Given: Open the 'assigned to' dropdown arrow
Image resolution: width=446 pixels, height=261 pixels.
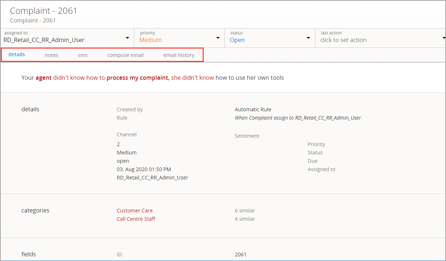Looking at the screenshot, I should (127, 38).
